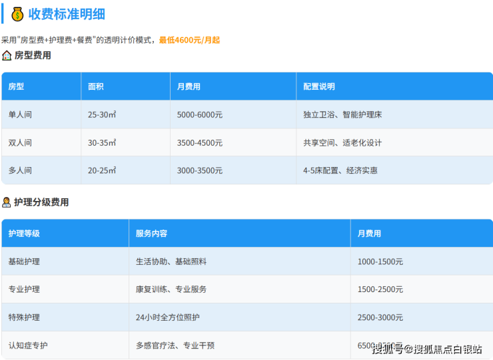
Task: Select the 认知症专护 row label
Action: tap(28, 345)
